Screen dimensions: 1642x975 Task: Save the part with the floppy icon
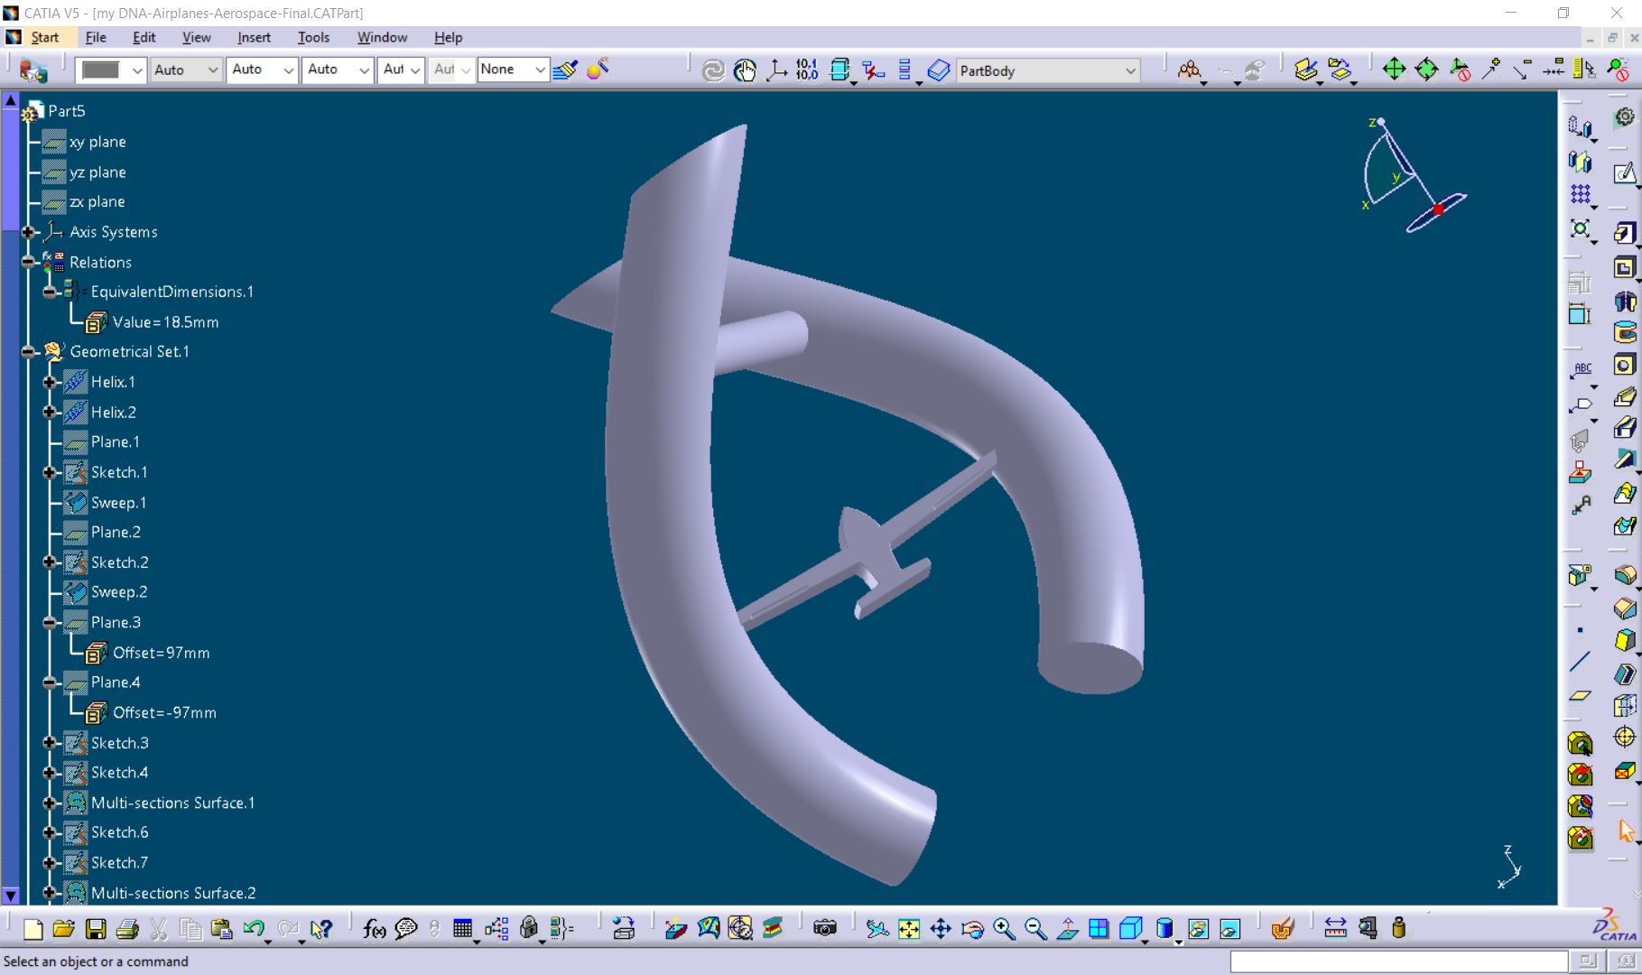pos(96,928)
